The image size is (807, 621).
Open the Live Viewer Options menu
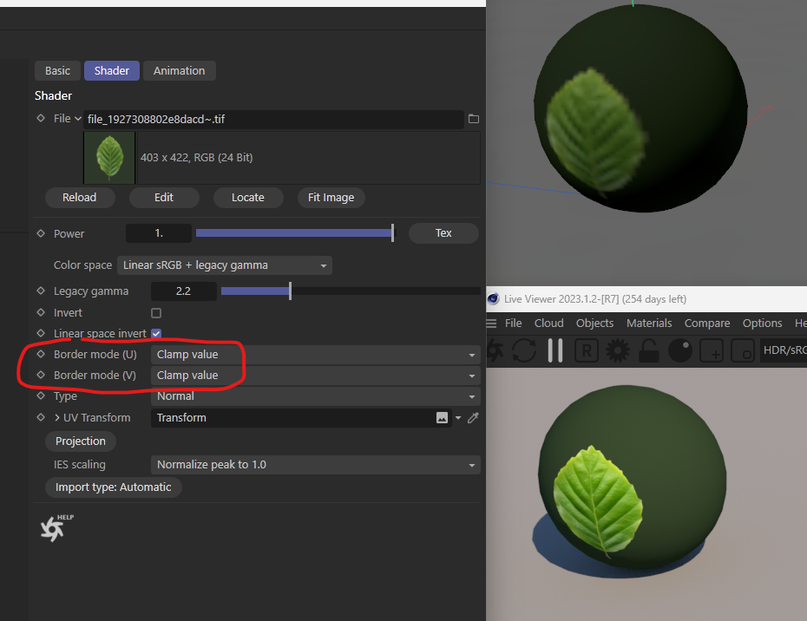762,324
